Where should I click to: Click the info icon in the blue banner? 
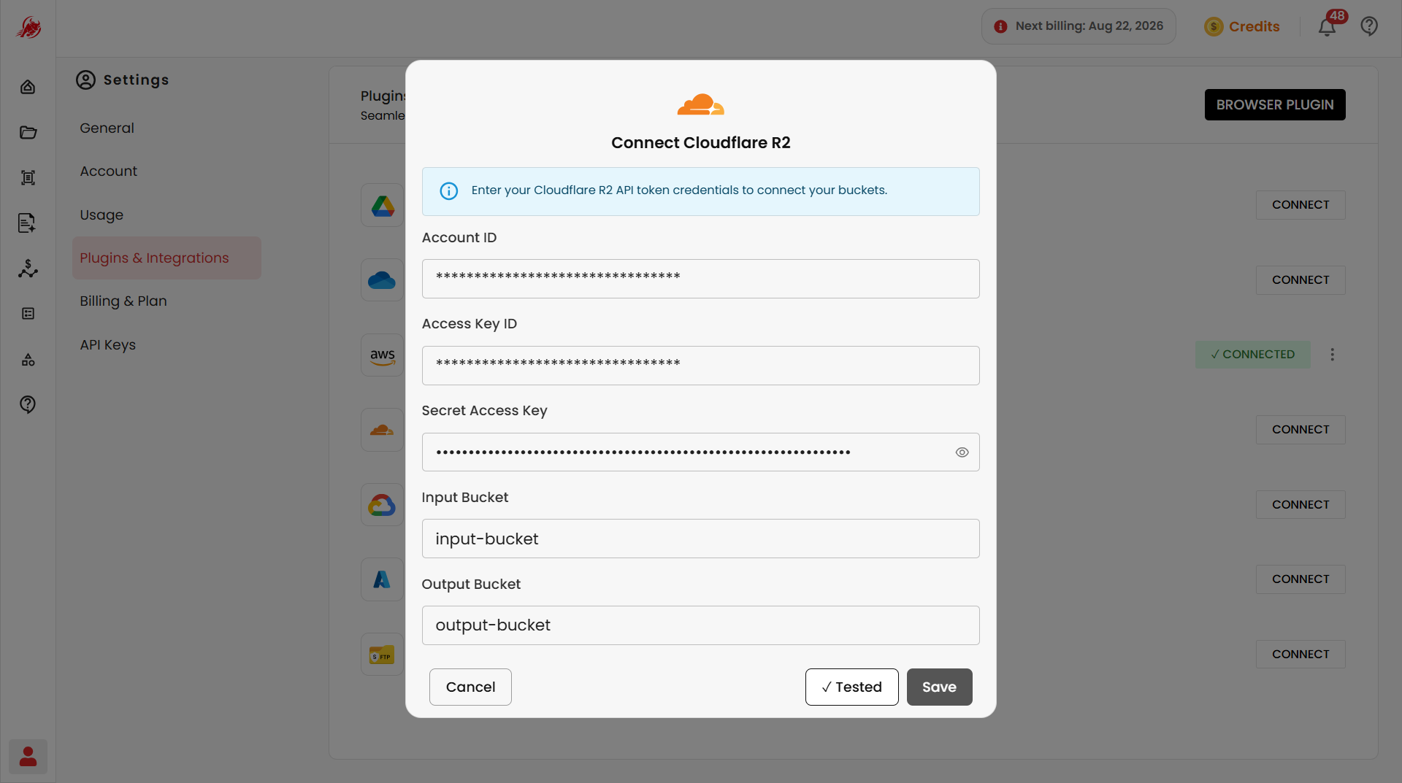click(448, 191)
